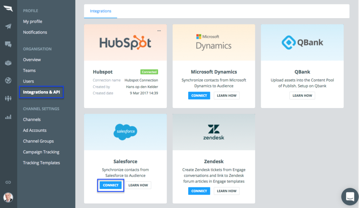Viewport: 359px width, 208px height.
Task: Click Learn How for Salesforce
Action: [138, 185]
